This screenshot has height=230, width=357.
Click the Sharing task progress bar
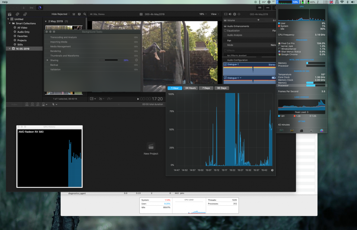pyautogui.click(x=109, y=60)
